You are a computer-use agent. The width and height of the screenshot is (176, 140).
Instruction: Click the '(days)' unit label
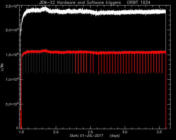115,136
